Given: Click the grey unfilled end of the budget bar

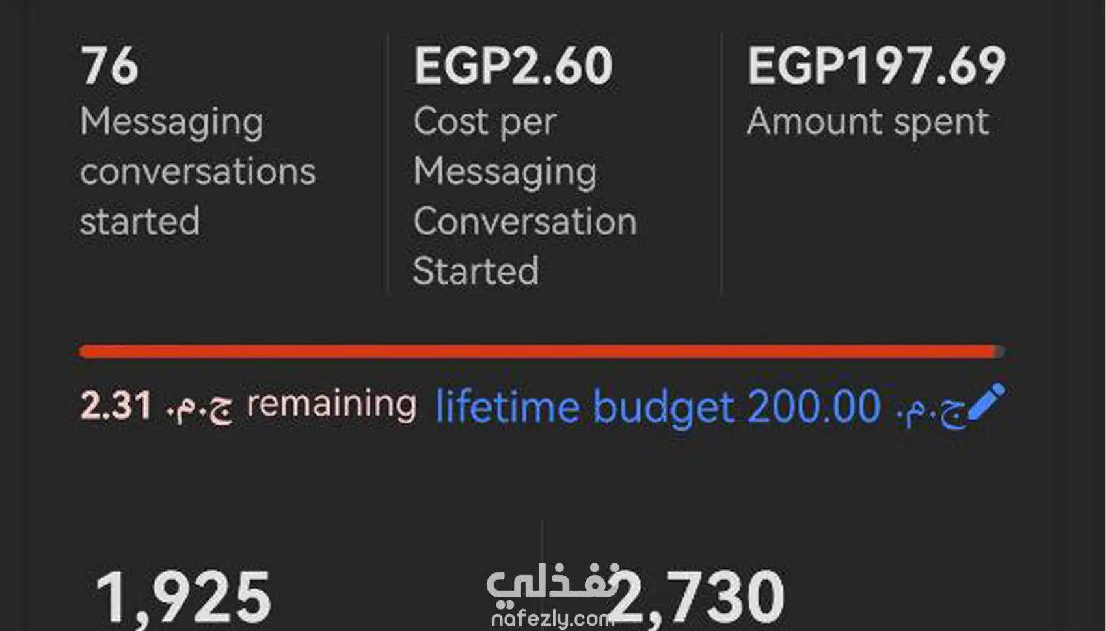Looking at the screenshot, I should pyautogui.click(x=1001, y=352).
